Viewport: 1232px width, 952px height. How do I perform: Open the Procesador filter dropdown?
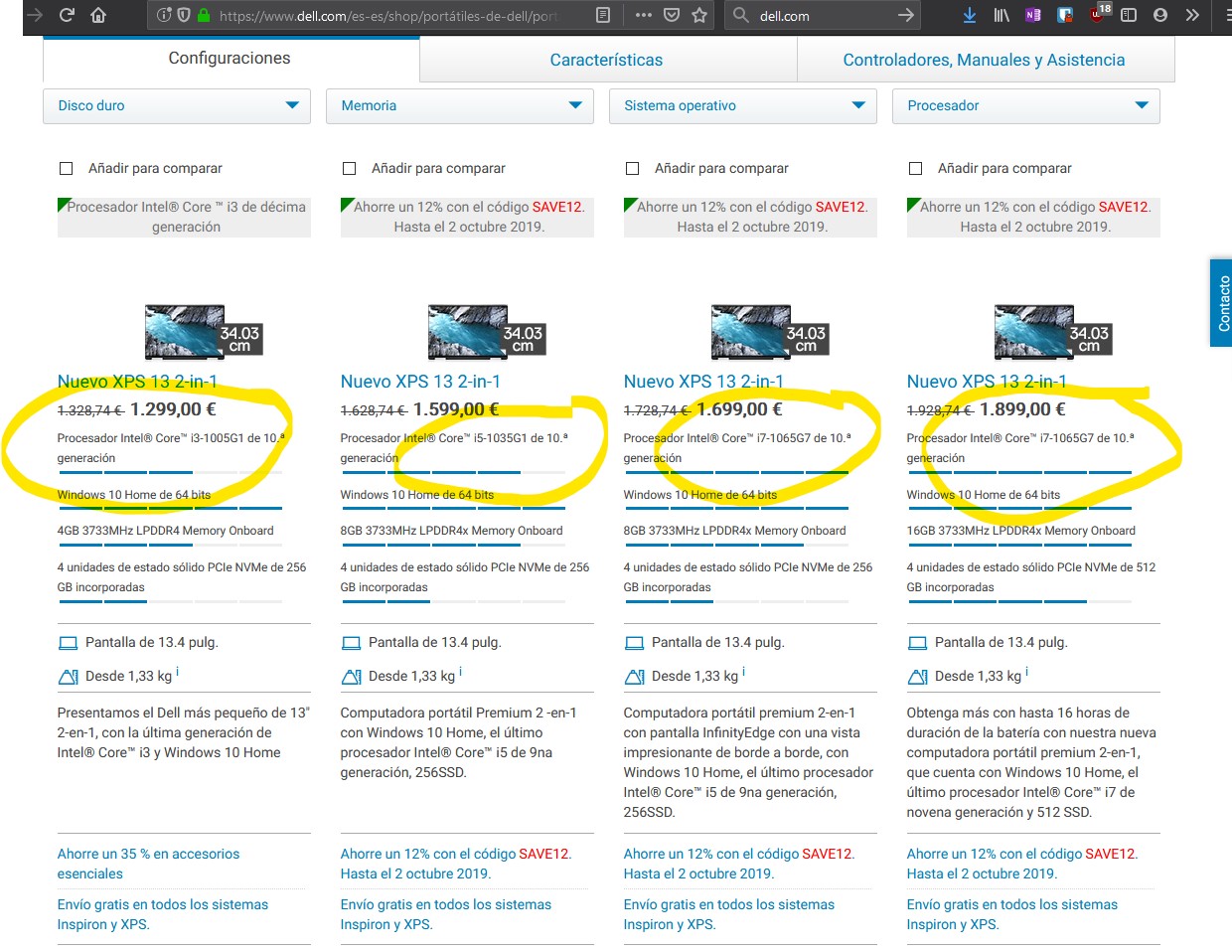click(x=1026, y=106)
